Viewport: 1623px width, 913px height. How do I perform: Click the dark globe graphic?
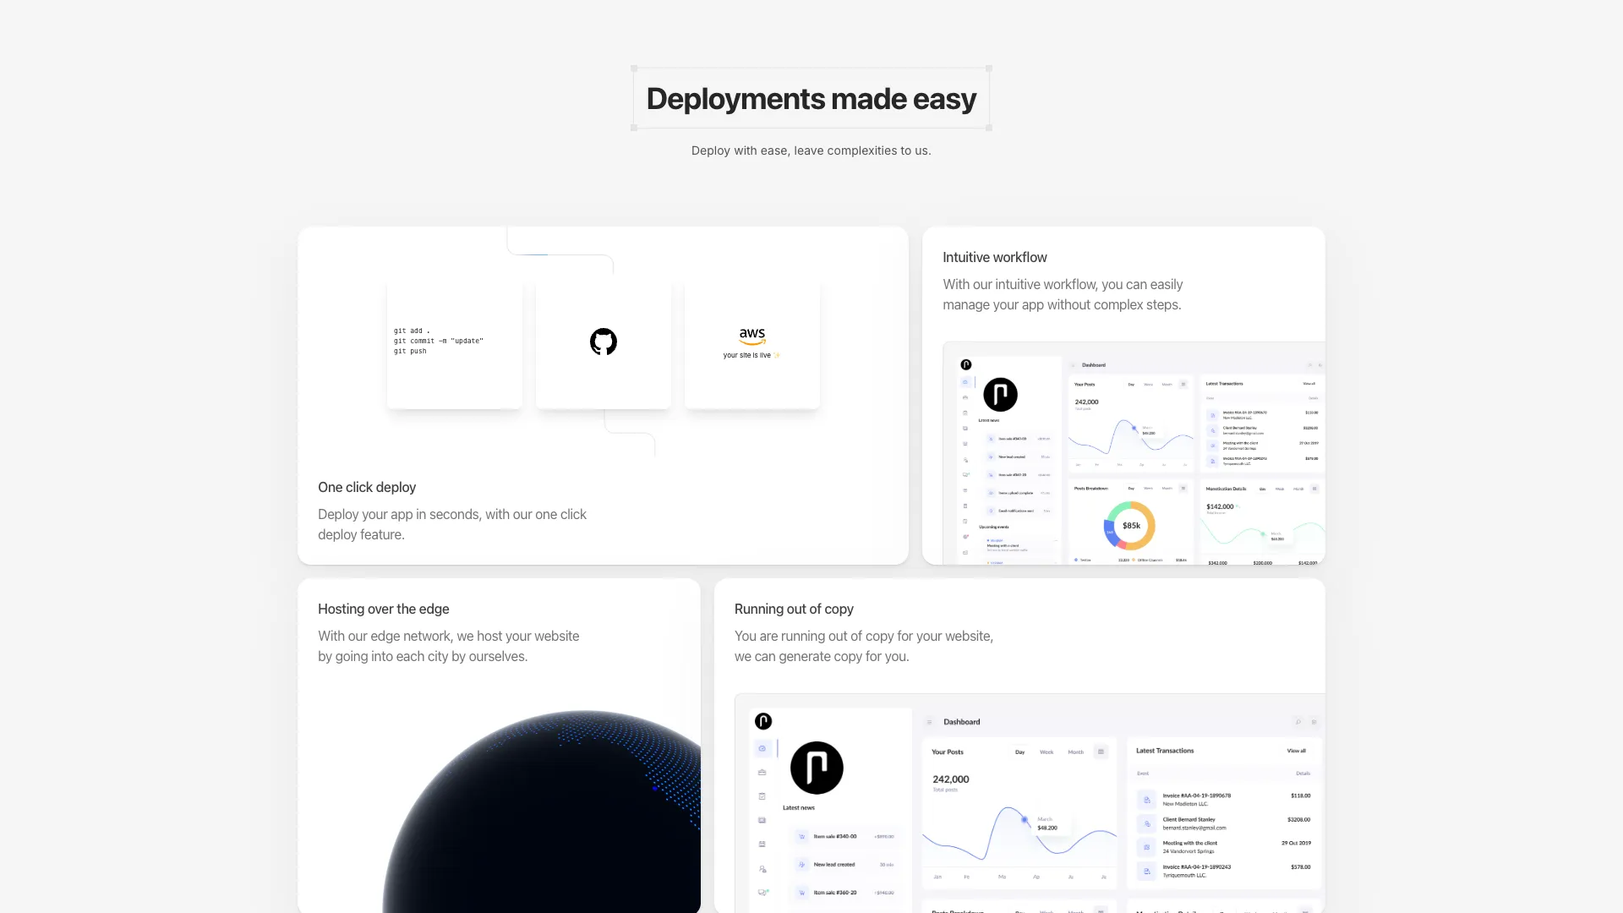[558, 820]
